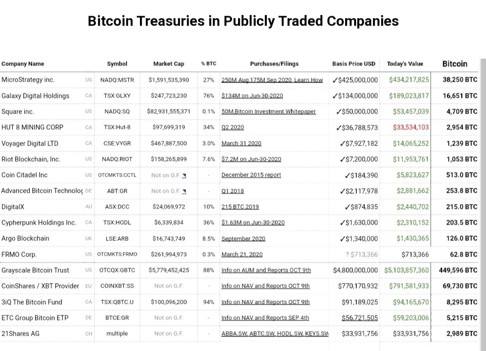This screenshot has width=486, height=351.
Task: Click Voyager Digital March 31 2020 link
Action: tap(241, 143)
